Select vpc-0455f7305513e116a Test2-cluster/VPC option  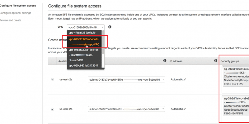pos(84,55)
